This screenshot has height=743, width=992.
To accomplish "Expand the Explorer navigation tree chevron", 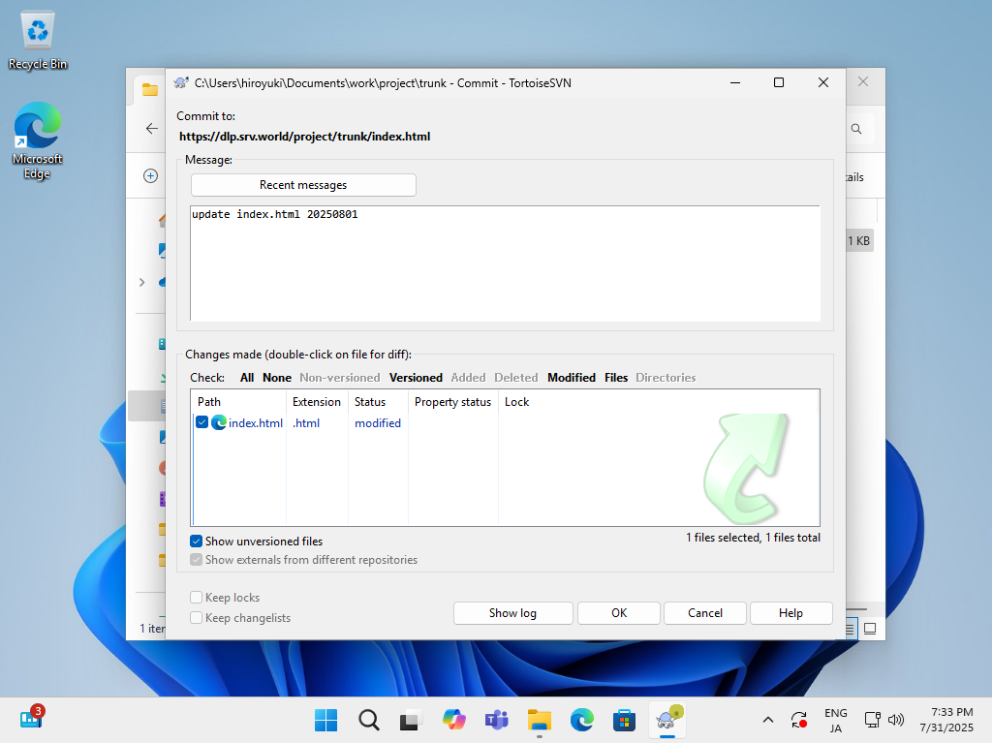I will 141,282.
